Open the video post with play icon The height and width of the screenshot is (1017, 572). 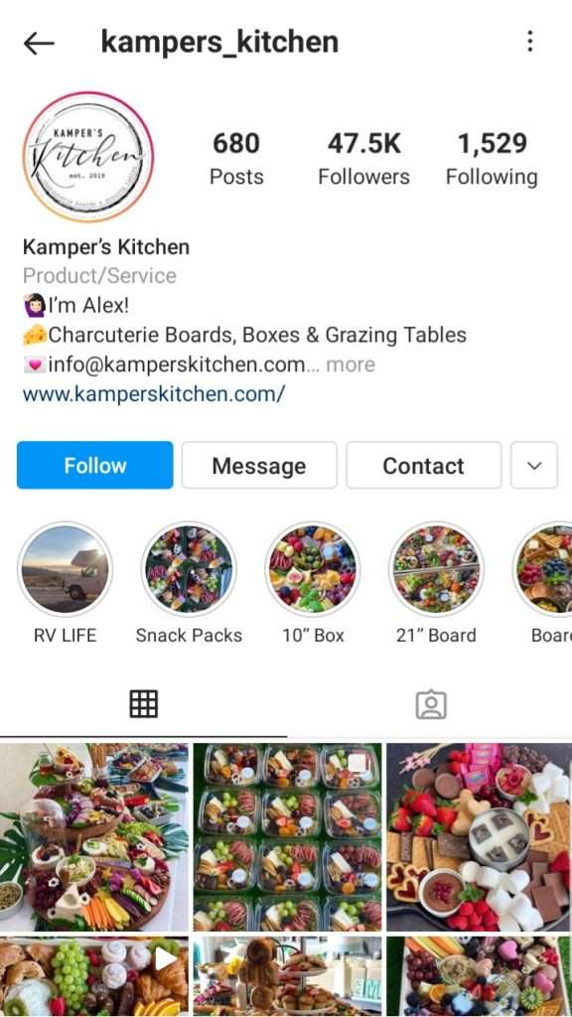click(x=94, y=977)
